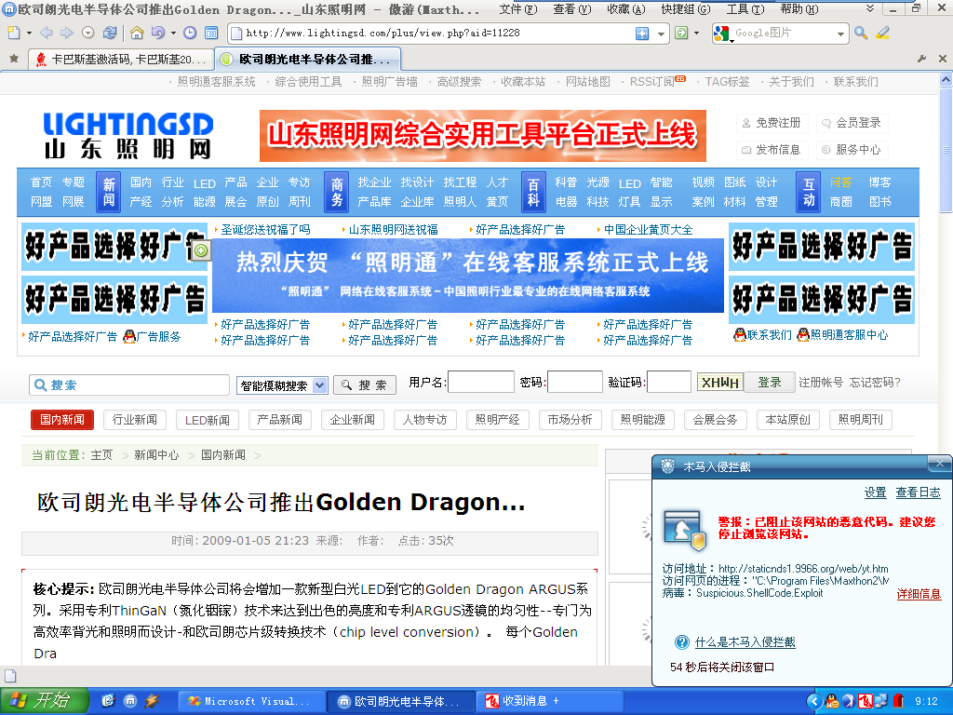Click the 什么是木马入侵拦截 help link
Screen dimensions: 953x715
point(745,642)
